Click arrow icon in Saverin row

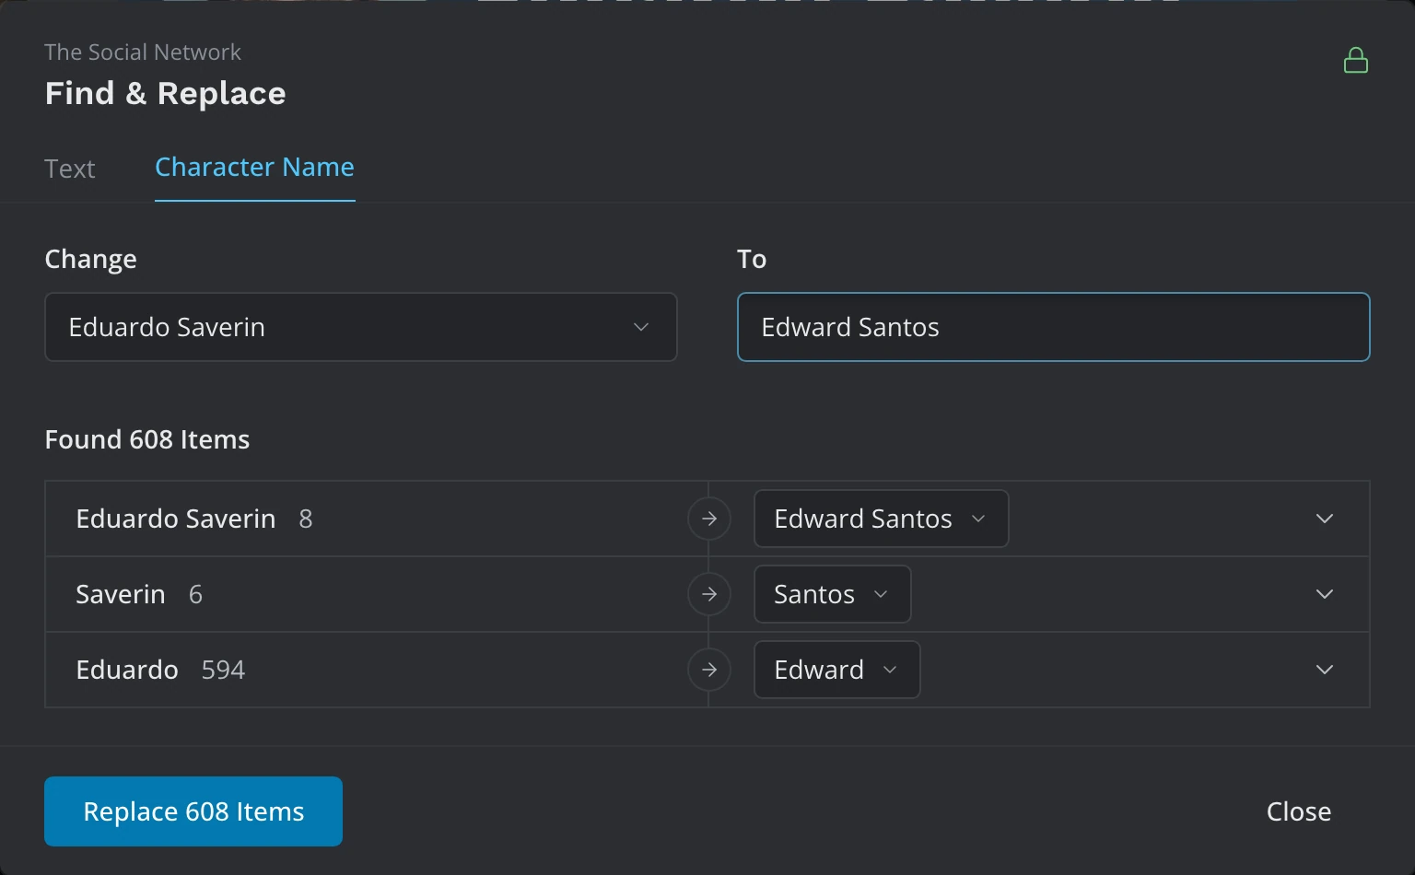[x=709, y=594]
